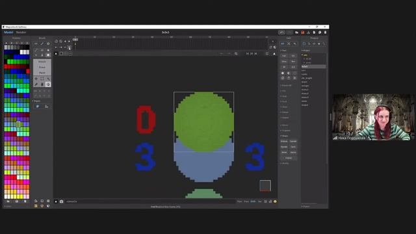Click the yellow smiley icon at bottom right
Viewport: 416px width, 234px height.
coord(275,201)
